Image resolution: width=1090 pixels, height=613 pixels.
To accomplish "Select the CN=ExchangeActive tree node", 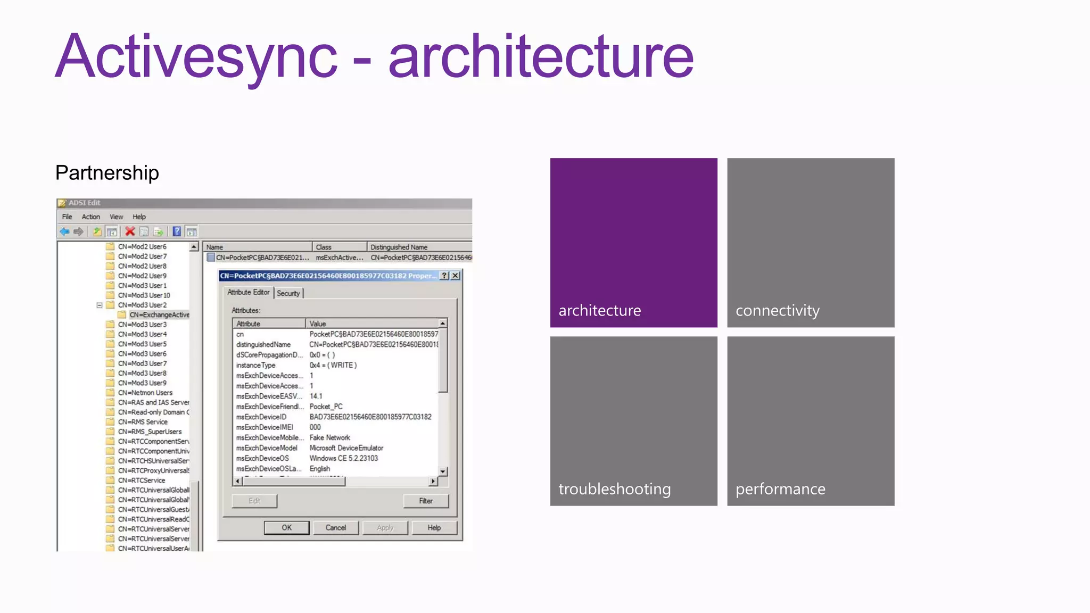I will [159, 314].
